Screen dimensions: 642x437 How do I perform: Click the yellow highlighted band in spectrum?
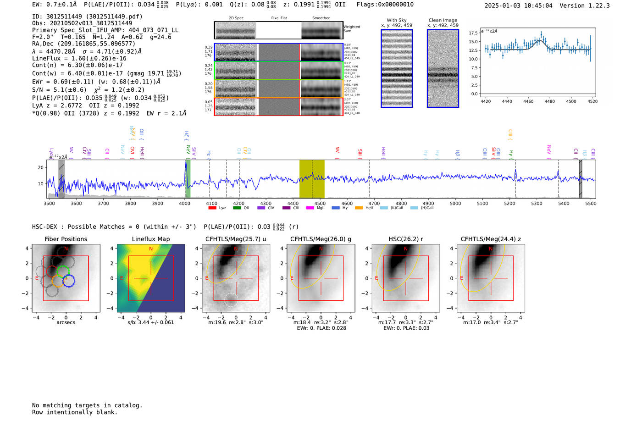click(312, 179)
